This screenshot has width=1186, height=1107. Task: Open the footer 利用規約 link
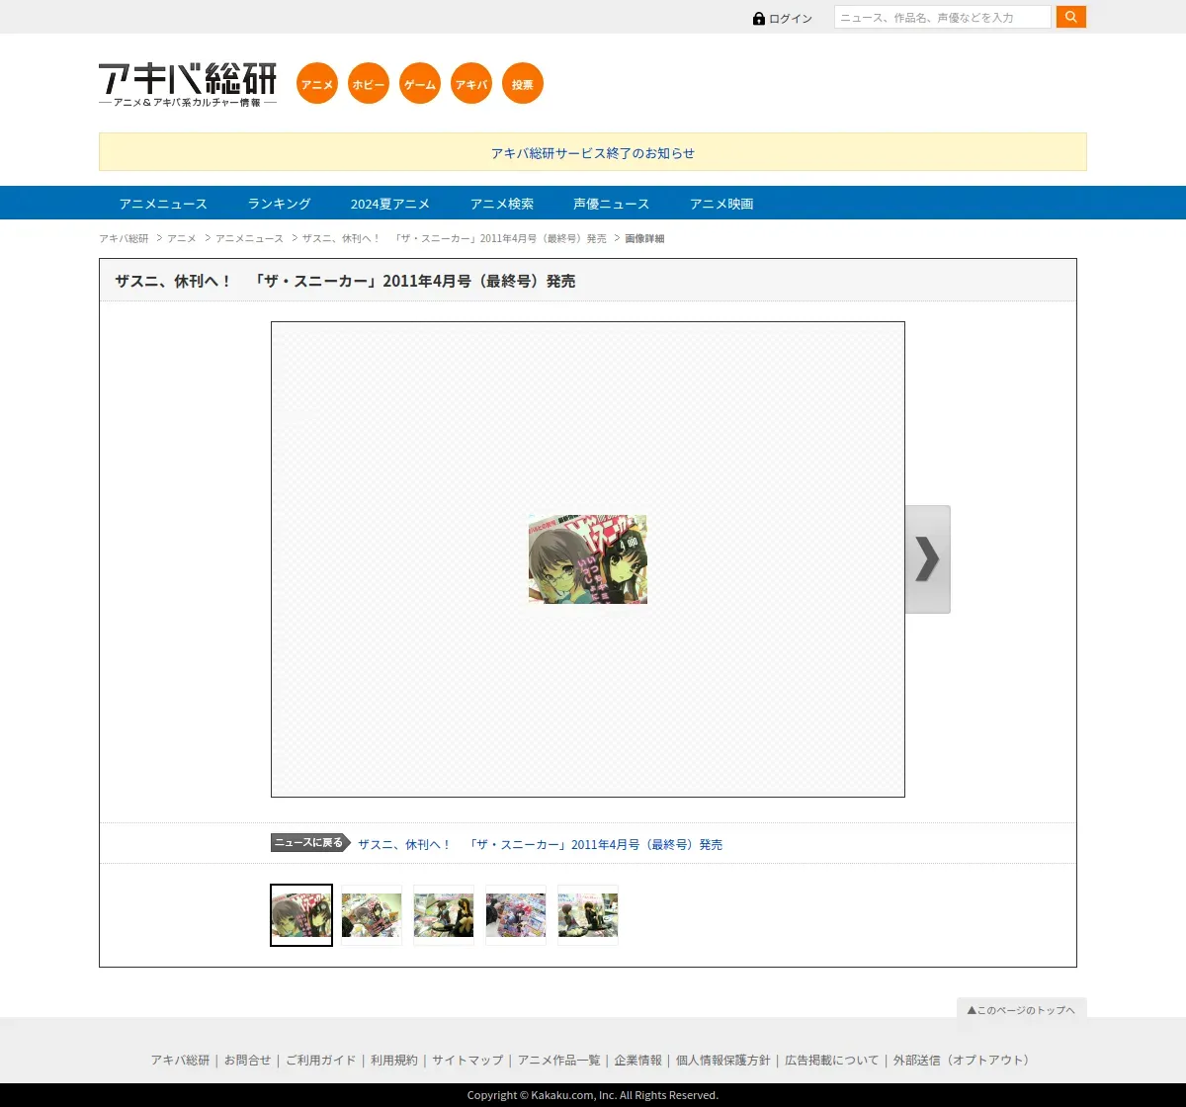(x=394, y=1060)
